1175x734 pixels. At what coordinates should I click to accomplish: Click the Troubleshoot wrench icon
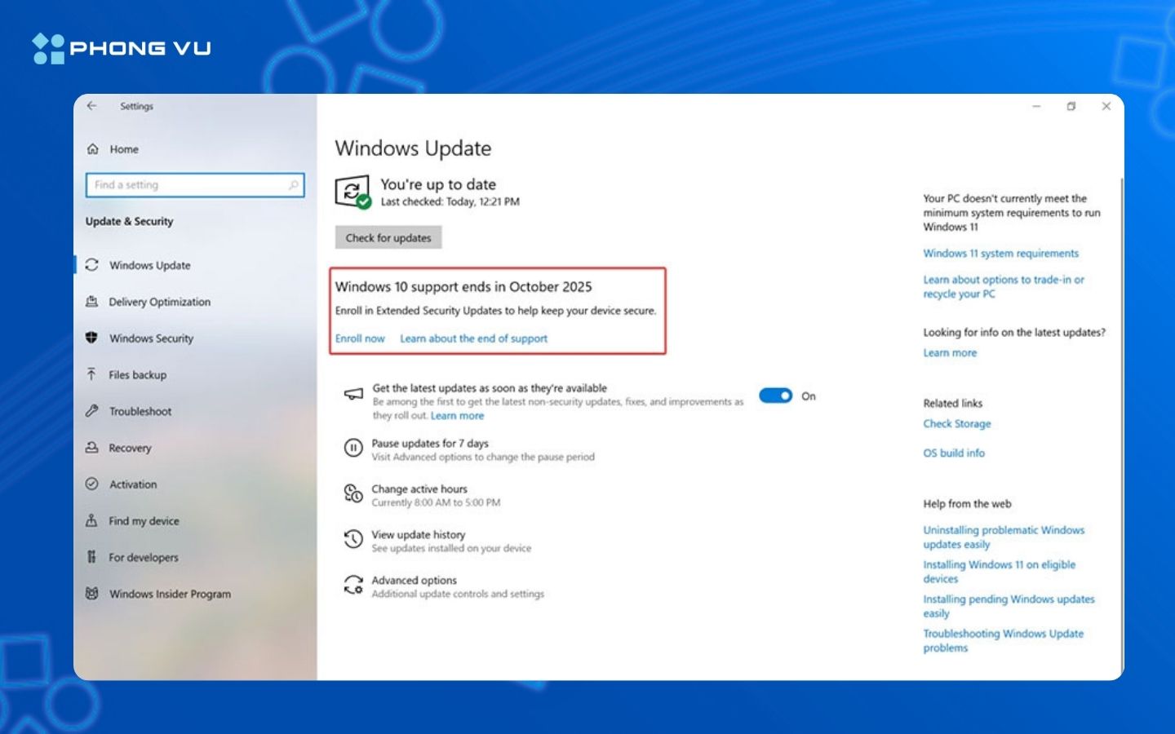coord(92,411)
